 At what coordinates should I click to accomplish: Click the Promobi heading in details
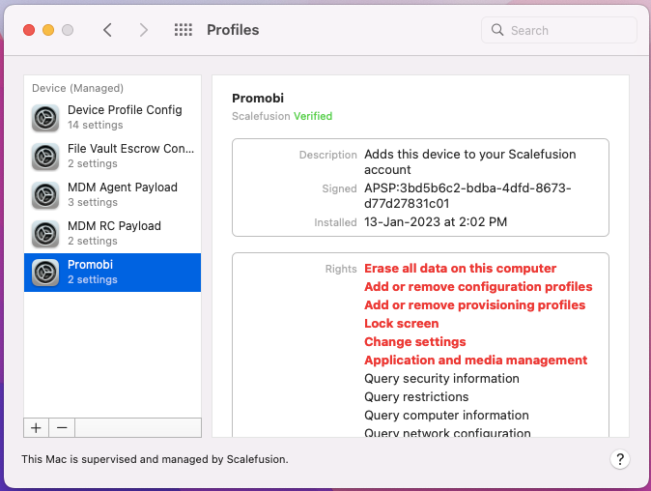pyautogui.click(x=258, y=98)
